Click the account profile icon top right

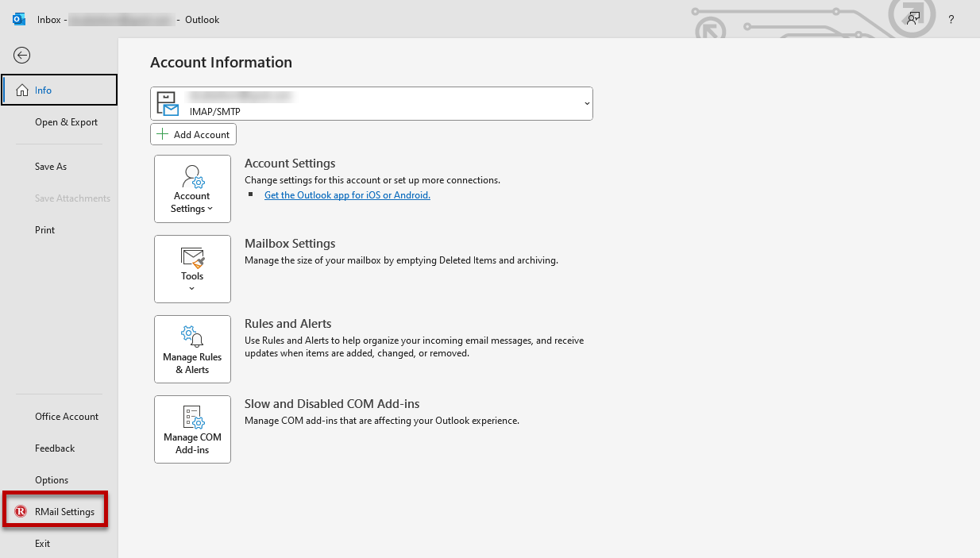pos(912,17)
